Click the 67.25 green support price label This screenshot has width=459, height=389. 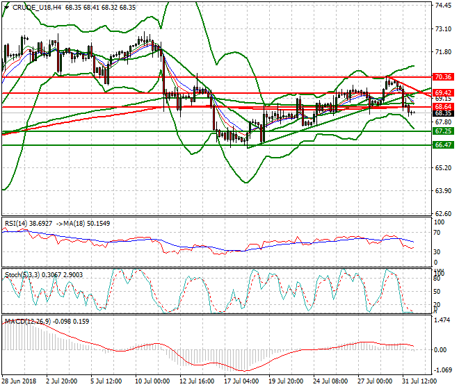(443, 131)
